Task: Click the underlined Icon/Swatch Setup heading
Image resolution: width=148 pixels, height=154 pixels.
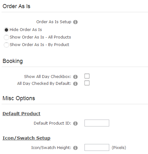Action: click(x=27, y=138)
